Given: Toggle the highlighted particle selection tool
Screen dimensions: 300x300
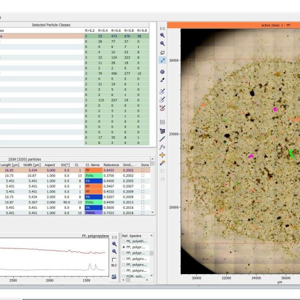Looking at the screenshot, I should point(163,60).
